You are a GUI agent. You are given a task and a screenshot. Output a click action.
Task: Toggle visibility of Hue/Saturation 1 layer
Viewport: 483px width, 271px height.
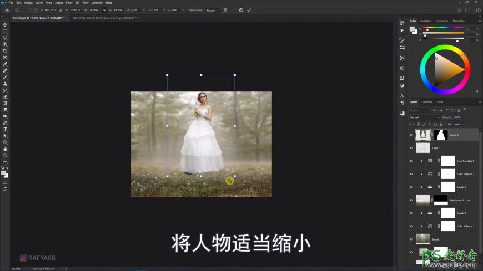click(x=411, y=161)
